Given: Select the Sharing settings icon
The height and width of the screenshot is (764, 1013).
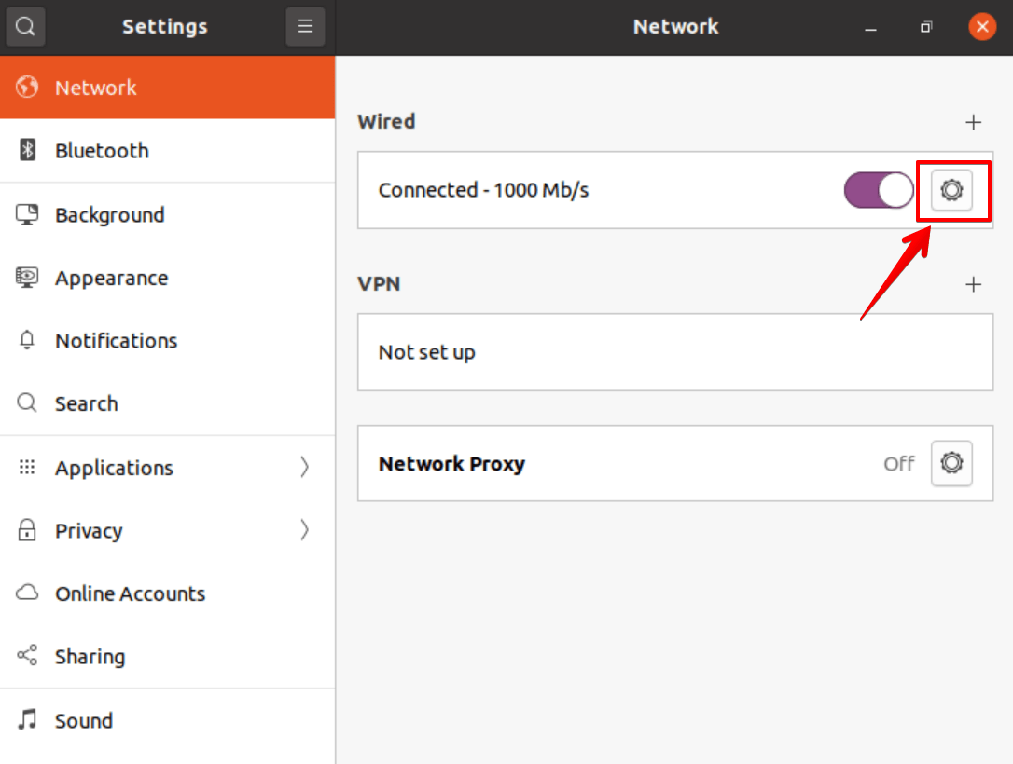Looking at the screenshot, I should tap(26, 656).
